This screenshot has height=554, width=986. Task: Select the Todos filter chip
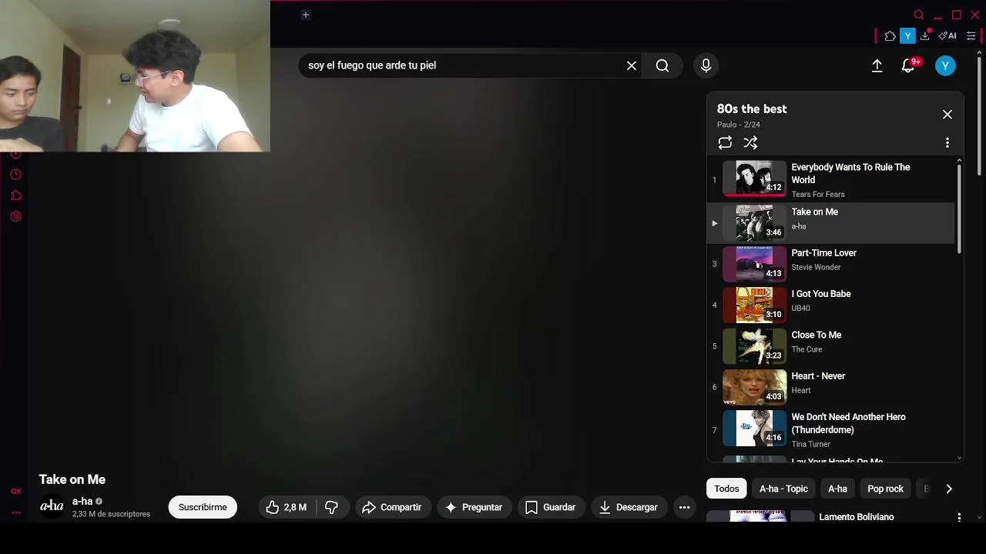726,489
